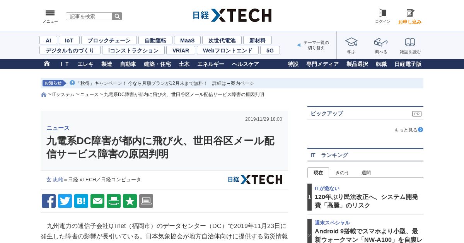Select the VR/AR theme tag
Viewport: 464px width, 243px height.
click(x=181, y=50)
